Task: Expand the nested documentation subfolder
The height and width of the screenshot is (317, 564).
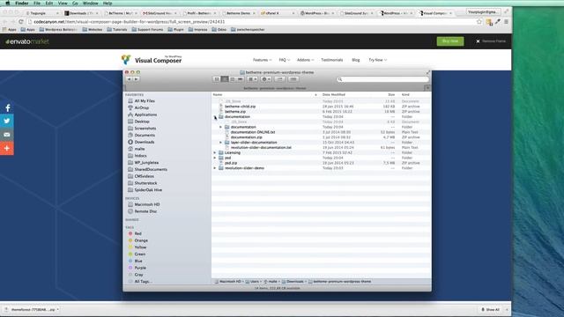Action: pyautogui.click(x=221, y=127)
